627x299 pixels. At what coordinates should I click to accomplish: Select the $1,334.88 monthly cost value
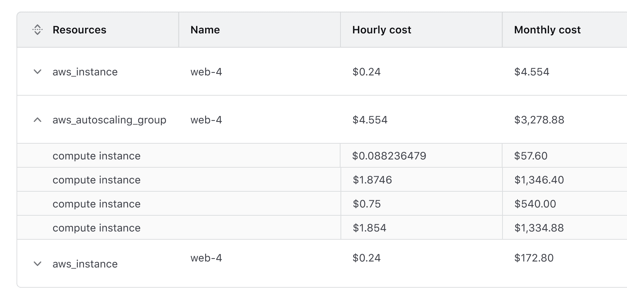pyautogui.click(x=539, y=228)
